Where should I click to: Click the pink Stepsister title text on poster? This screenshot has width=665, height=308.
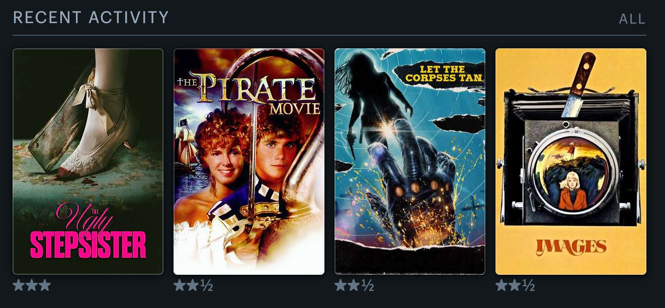[x=88, y=245]
